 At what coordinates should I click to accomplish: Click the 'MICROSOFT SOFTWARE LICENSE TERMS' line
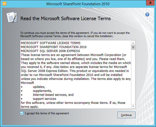tap(51, 43)
